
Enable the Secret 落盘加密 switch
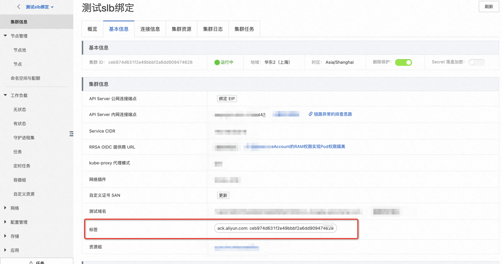[477, 62]
